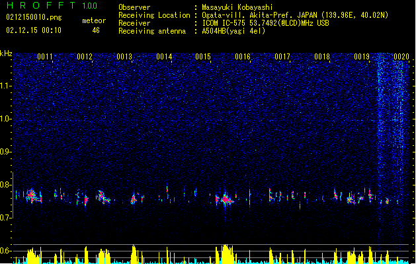Click the Ogata-vill. Akita-Pref. JAPAN location text
Viewport: 416px width, 264px height.
295,15
